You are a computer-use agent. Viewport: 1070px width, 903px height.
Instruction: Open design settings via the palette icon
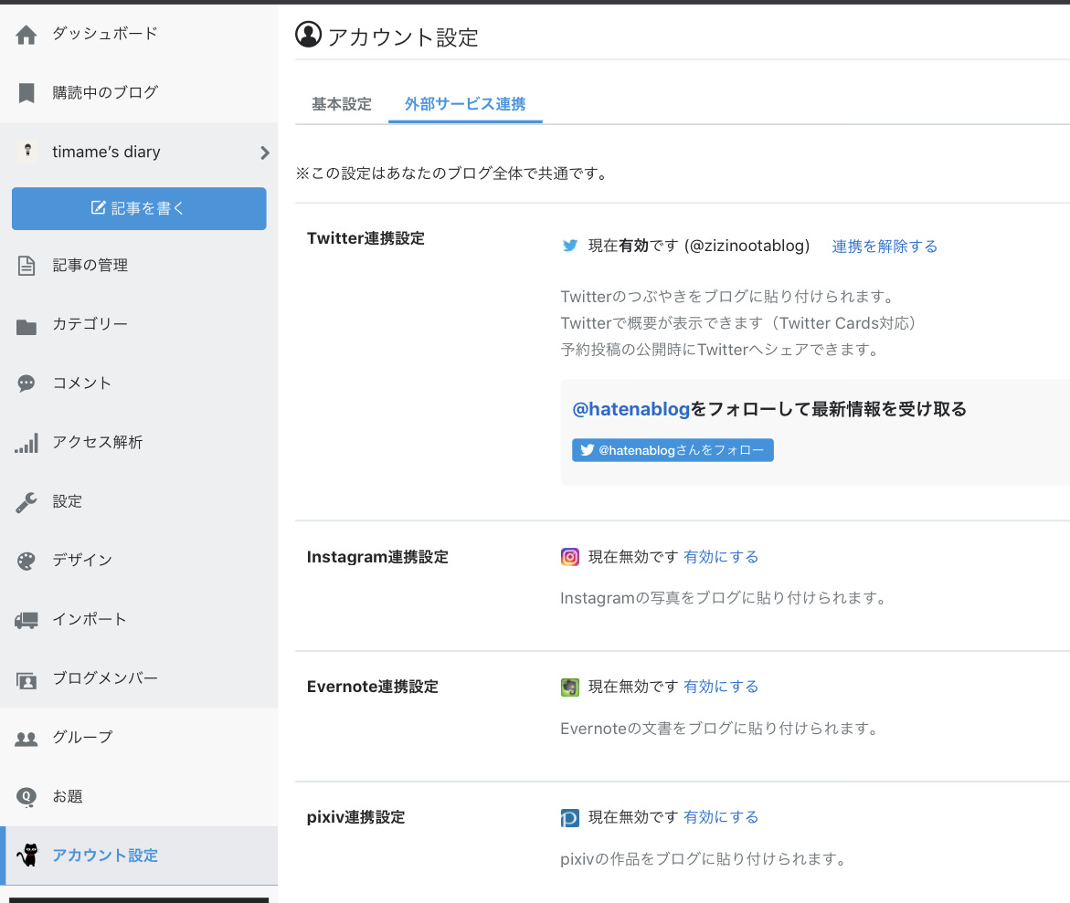(26, 560)
